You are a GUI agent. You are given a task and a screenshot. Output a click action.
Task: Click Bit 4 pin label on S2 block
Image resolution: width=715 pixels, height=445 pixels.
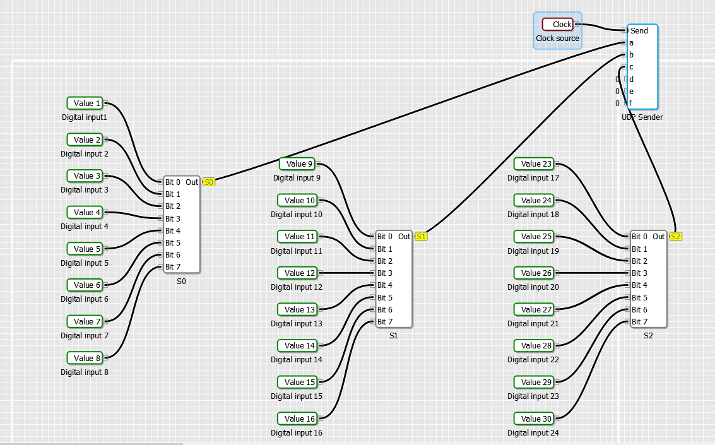coord(639,285)
